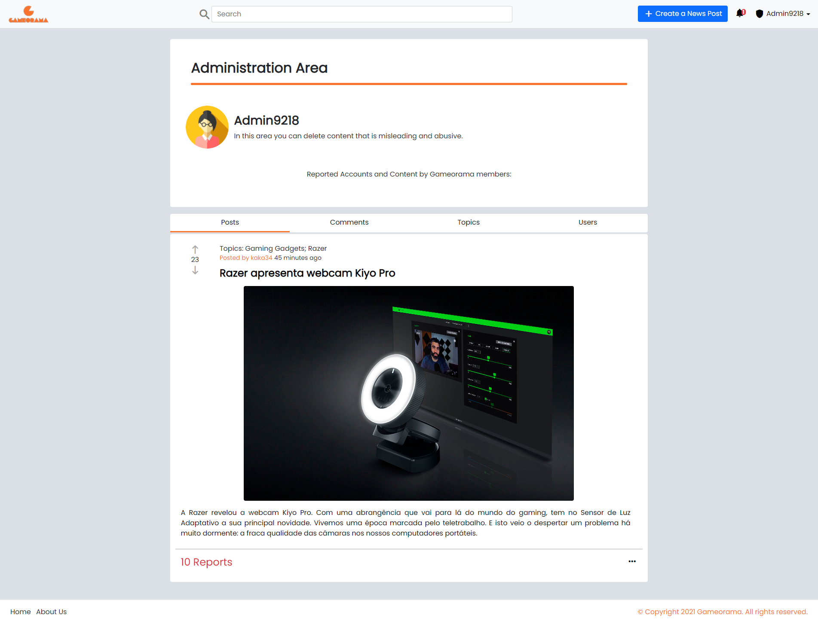Click the Gameorama logo
818x624 pixels.
click(x=28, y=14)
